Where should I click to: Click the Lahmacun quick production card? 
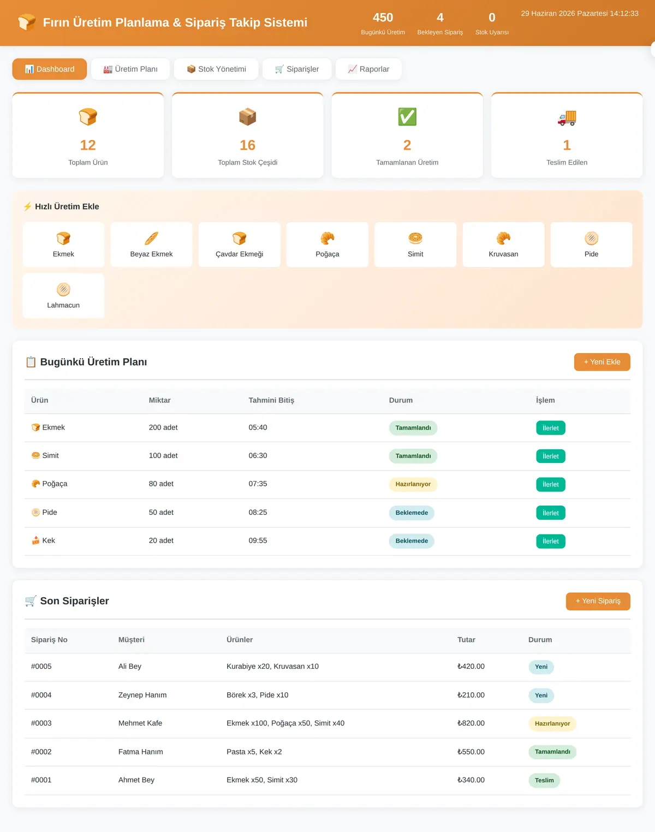[63, 296]
